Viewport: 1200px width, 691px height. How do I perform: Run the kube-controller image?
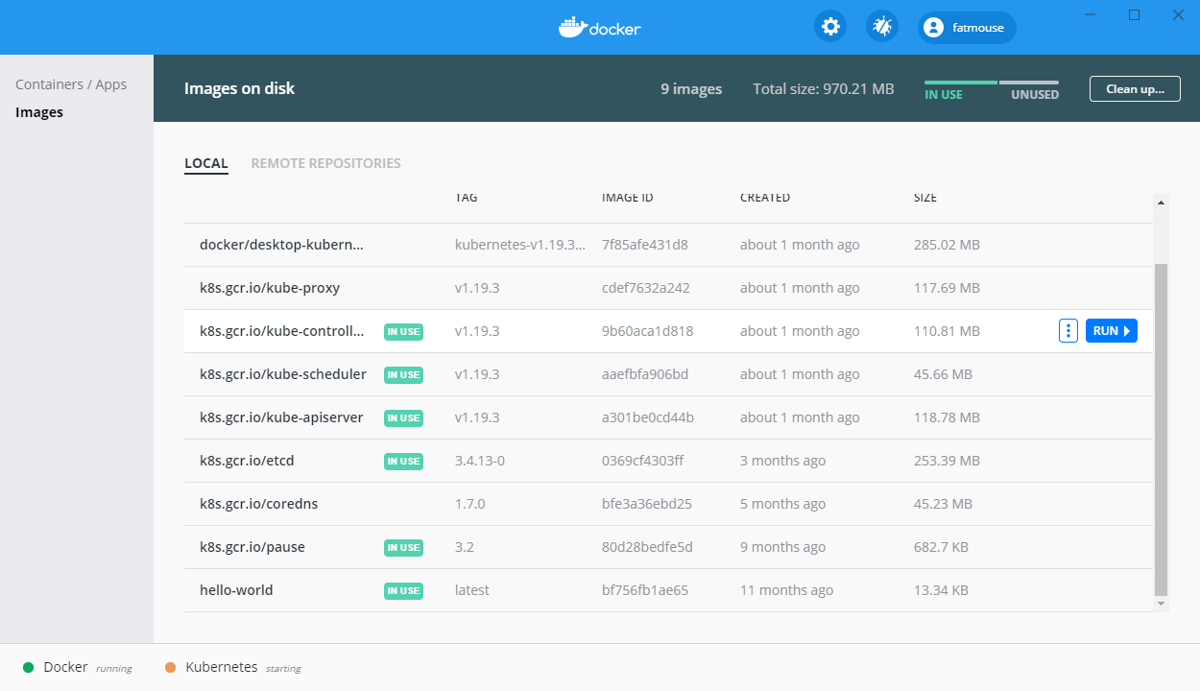(1112, 331)
